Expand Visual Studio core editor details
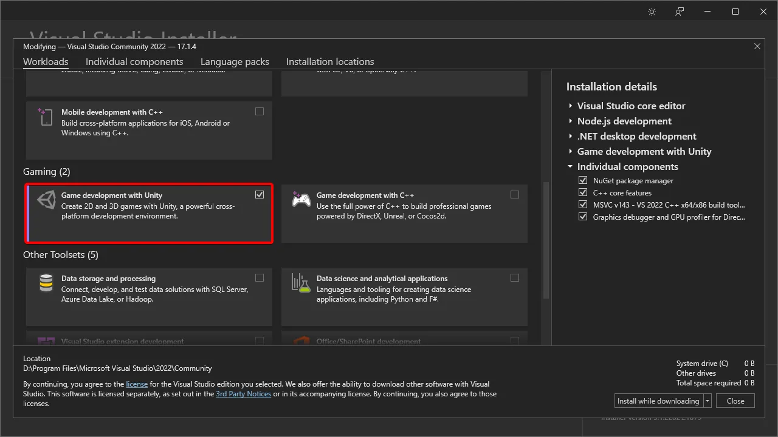This screenshot has height=437, width=778. point(570,106)
